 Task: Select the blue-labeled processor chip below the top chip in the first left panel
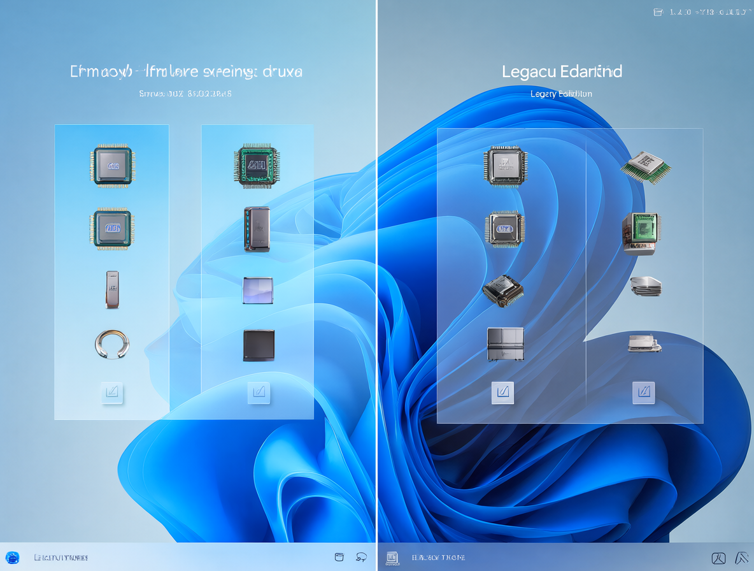(112, 229)
